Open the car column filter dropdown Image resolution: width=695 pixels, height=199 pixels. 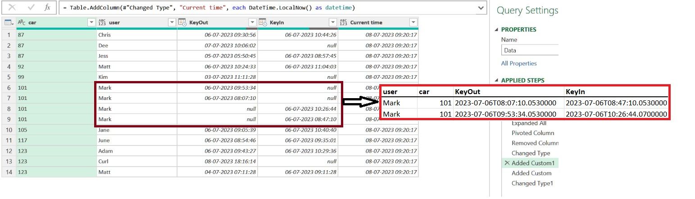pyautogui.click(x=91, y=23)
